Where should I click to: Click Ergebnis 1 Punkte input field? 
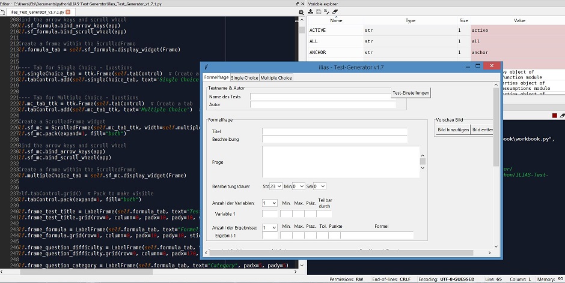click(334, 236)
